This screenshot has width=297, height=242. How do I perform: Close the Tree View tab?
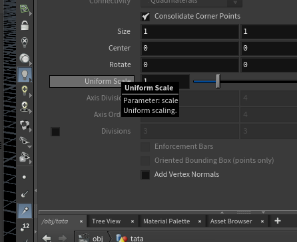[x=133, y=221]
